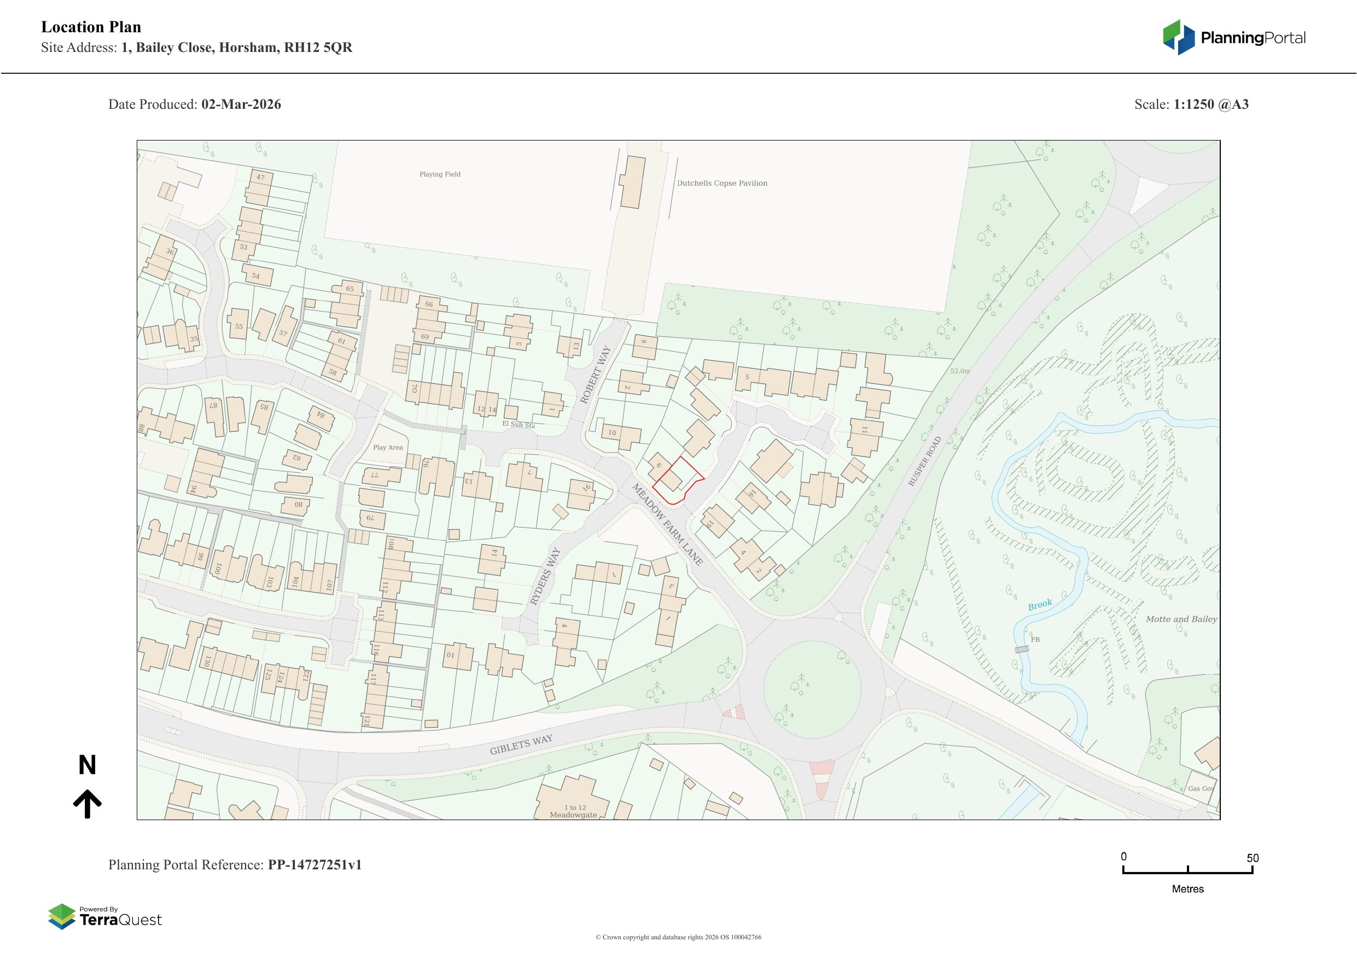1357x959 pixels.
Task: Click the Playing Field label
Action: point(440,174)
